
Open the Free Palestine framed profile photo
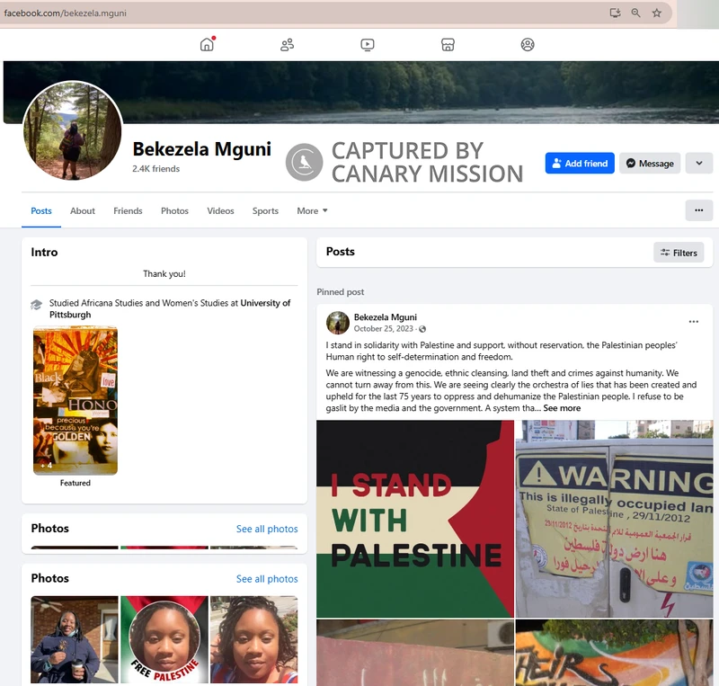point(164,639)
